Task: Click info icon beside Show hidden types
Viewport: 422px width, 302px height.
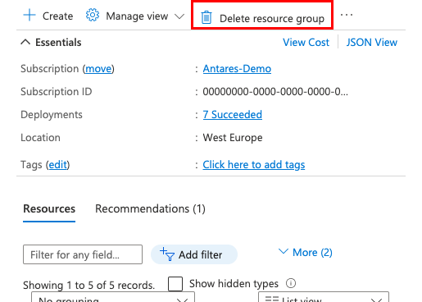Action: click(291, 283)
